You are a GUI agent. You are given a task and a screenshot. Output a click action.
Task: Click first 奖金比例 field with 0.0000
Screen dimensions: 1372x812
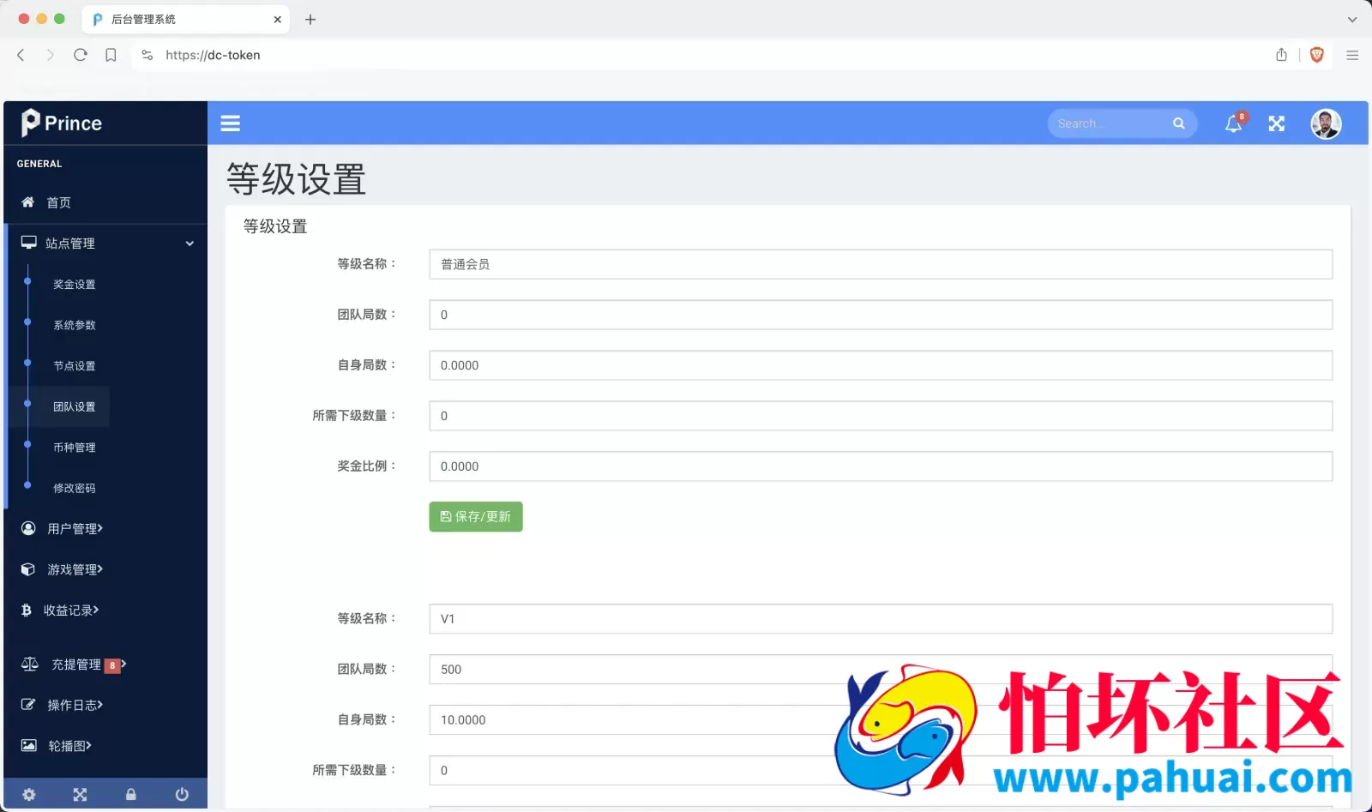point(881,466)
